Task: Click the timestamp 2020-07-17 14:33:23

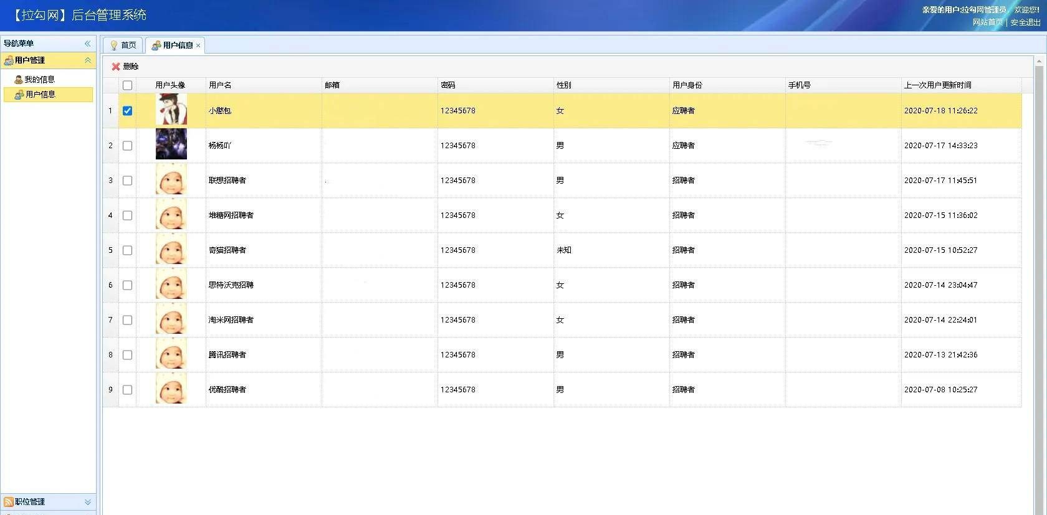Action: point(941,146)
